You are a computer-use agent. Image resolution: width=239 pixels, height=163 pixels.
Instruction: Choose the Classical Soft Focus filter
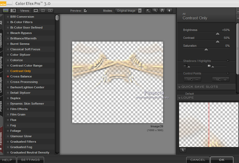point(30,49)
